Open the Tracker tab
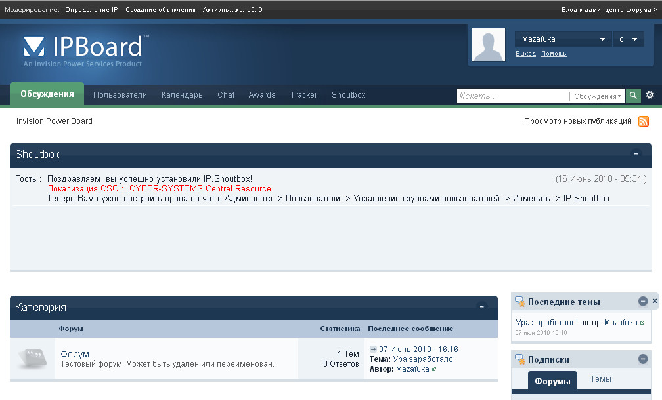662x400 pixels. click(x=303, y=95)
